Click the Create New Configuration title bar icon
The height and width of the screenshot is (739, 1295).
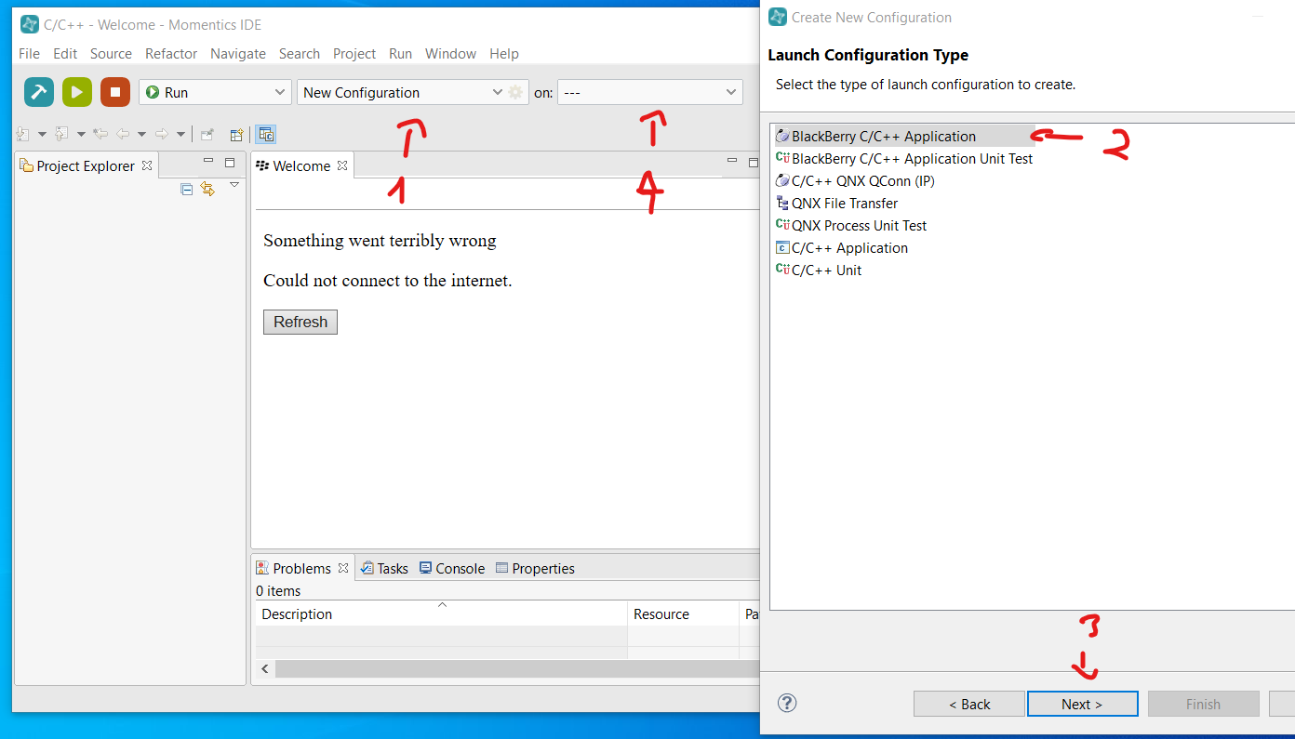coord(777,17)
